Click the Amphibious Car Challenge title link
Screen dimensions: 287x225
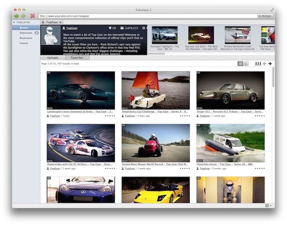[155, 112]
